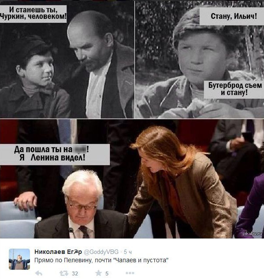Open more options via the three-dots icon
The width and height of the screenshot is (264, 279).
[x=130, y=273]
